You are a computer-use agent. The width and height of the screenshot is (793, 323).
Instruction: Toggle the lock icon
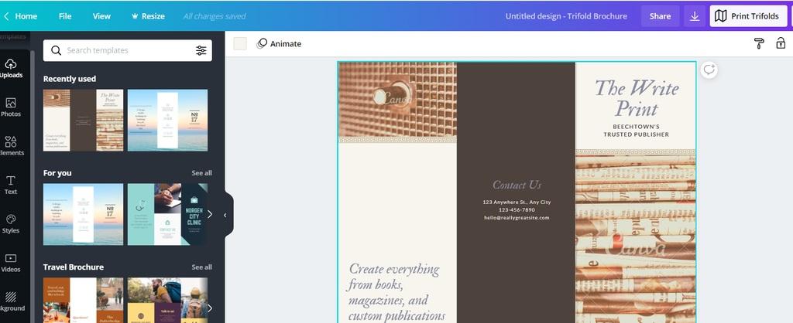(781, 43)
